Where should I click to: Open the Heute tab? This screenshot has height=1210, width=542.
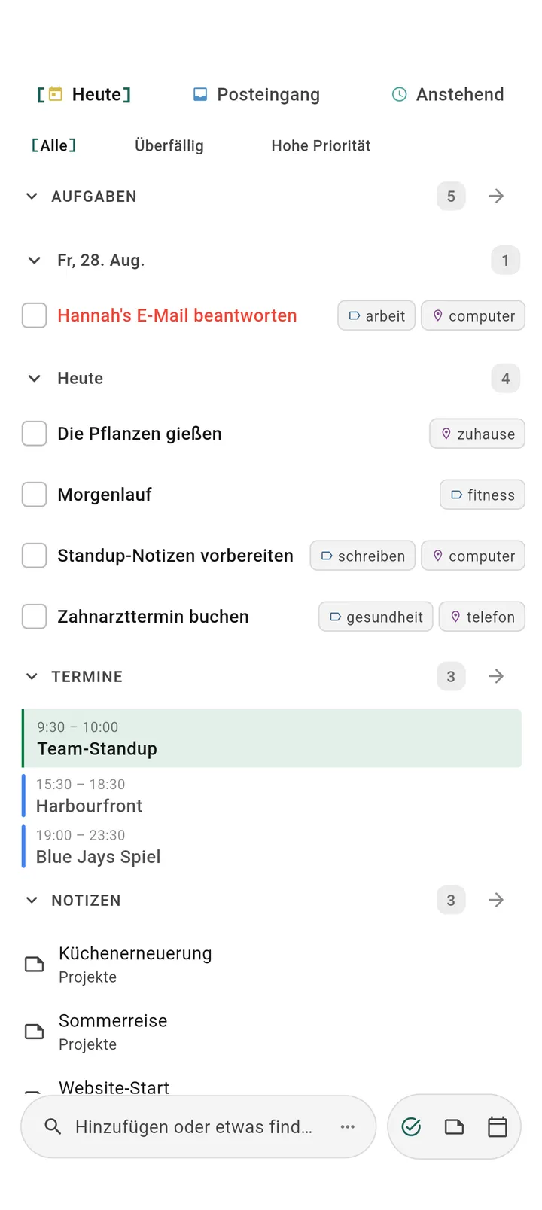pyautogui.click(x=84, y=94)
